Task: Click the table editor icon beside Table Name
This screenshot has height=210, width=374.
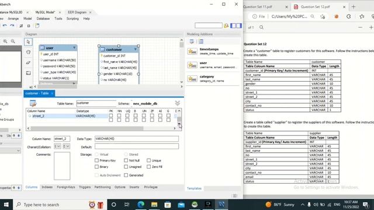Action: pos(33,103)
